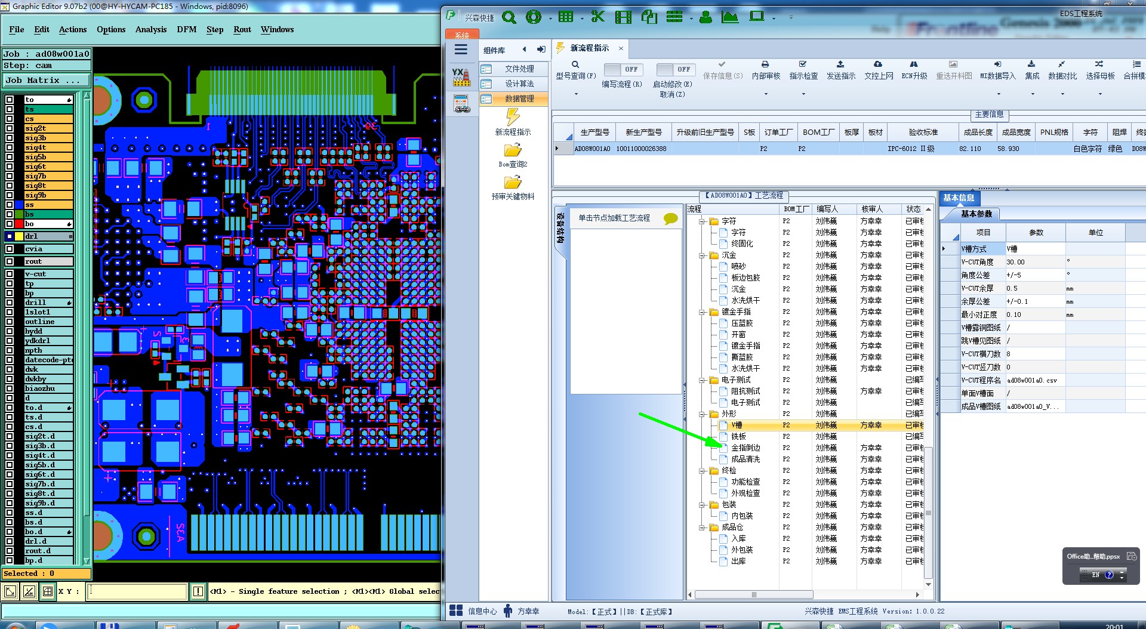Select 数据管理 in the component library

coord(519,99)
